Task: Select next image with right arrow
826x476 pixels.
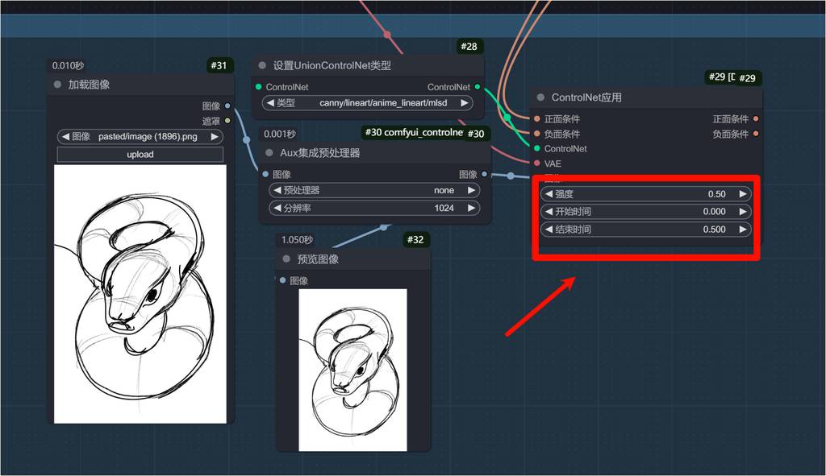Action: tap(215, 137)
